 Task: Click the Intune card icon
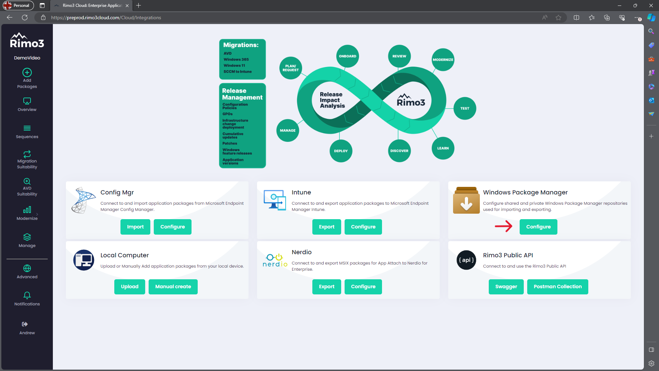tap(275, 200)
